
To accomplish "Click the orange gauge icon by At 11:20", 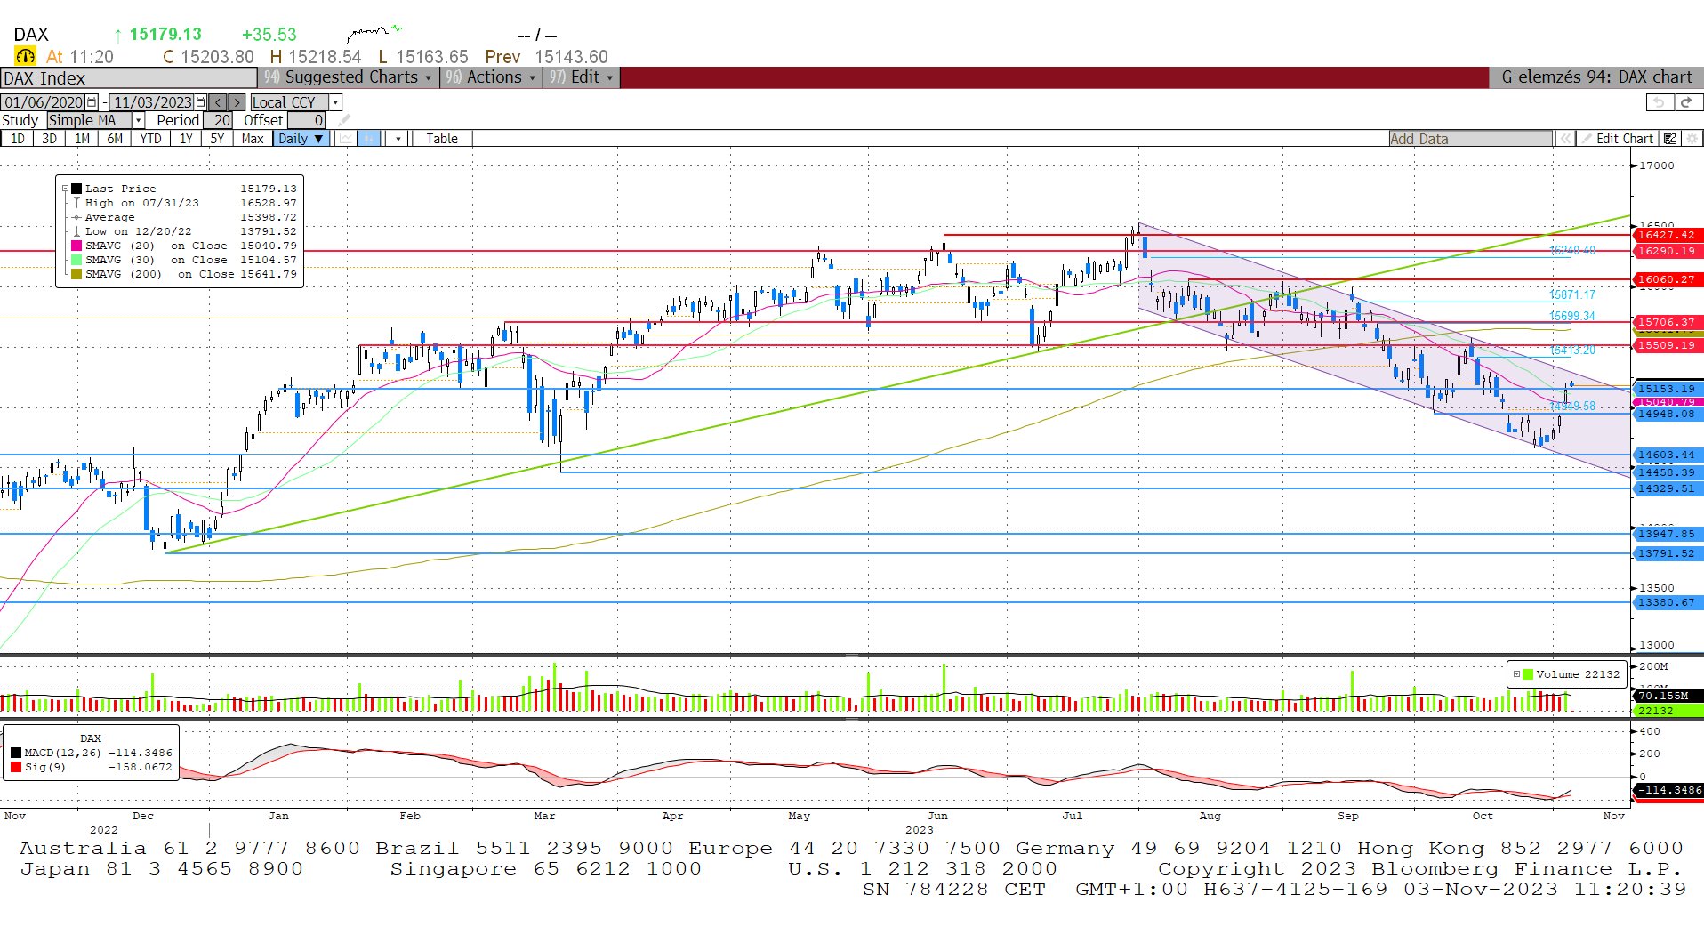I will [25, 56].
